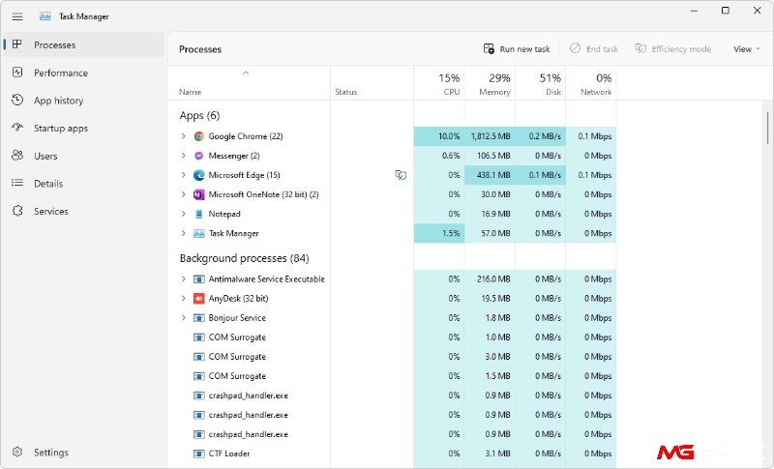
Task: Open the View dropdown menu
Action: (x=746, y=48)
